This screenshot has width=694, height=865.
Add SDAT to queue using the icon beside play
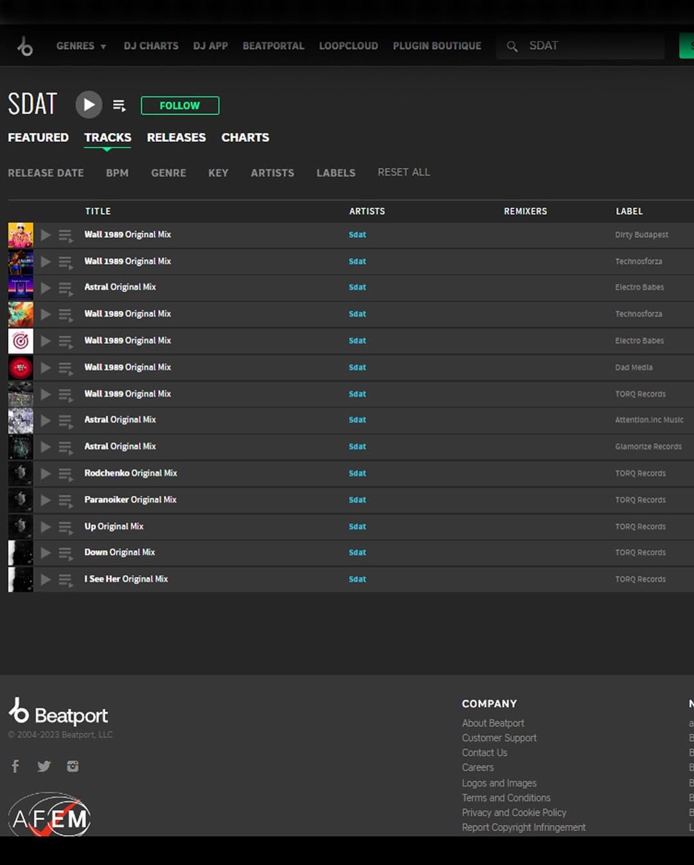click(120, 105)
